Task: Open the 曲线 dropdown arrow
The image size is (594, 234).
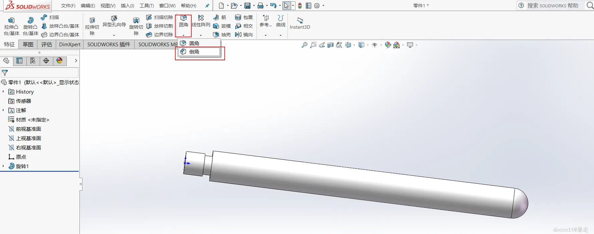Action: point(280,35)
